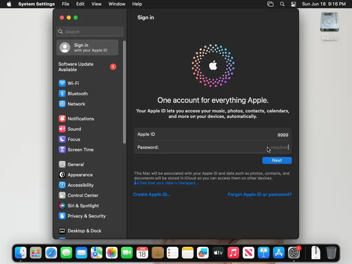Open Launchpad from the Dock
The width and height of the screenshot is (352, 264).
click(36, 253)
